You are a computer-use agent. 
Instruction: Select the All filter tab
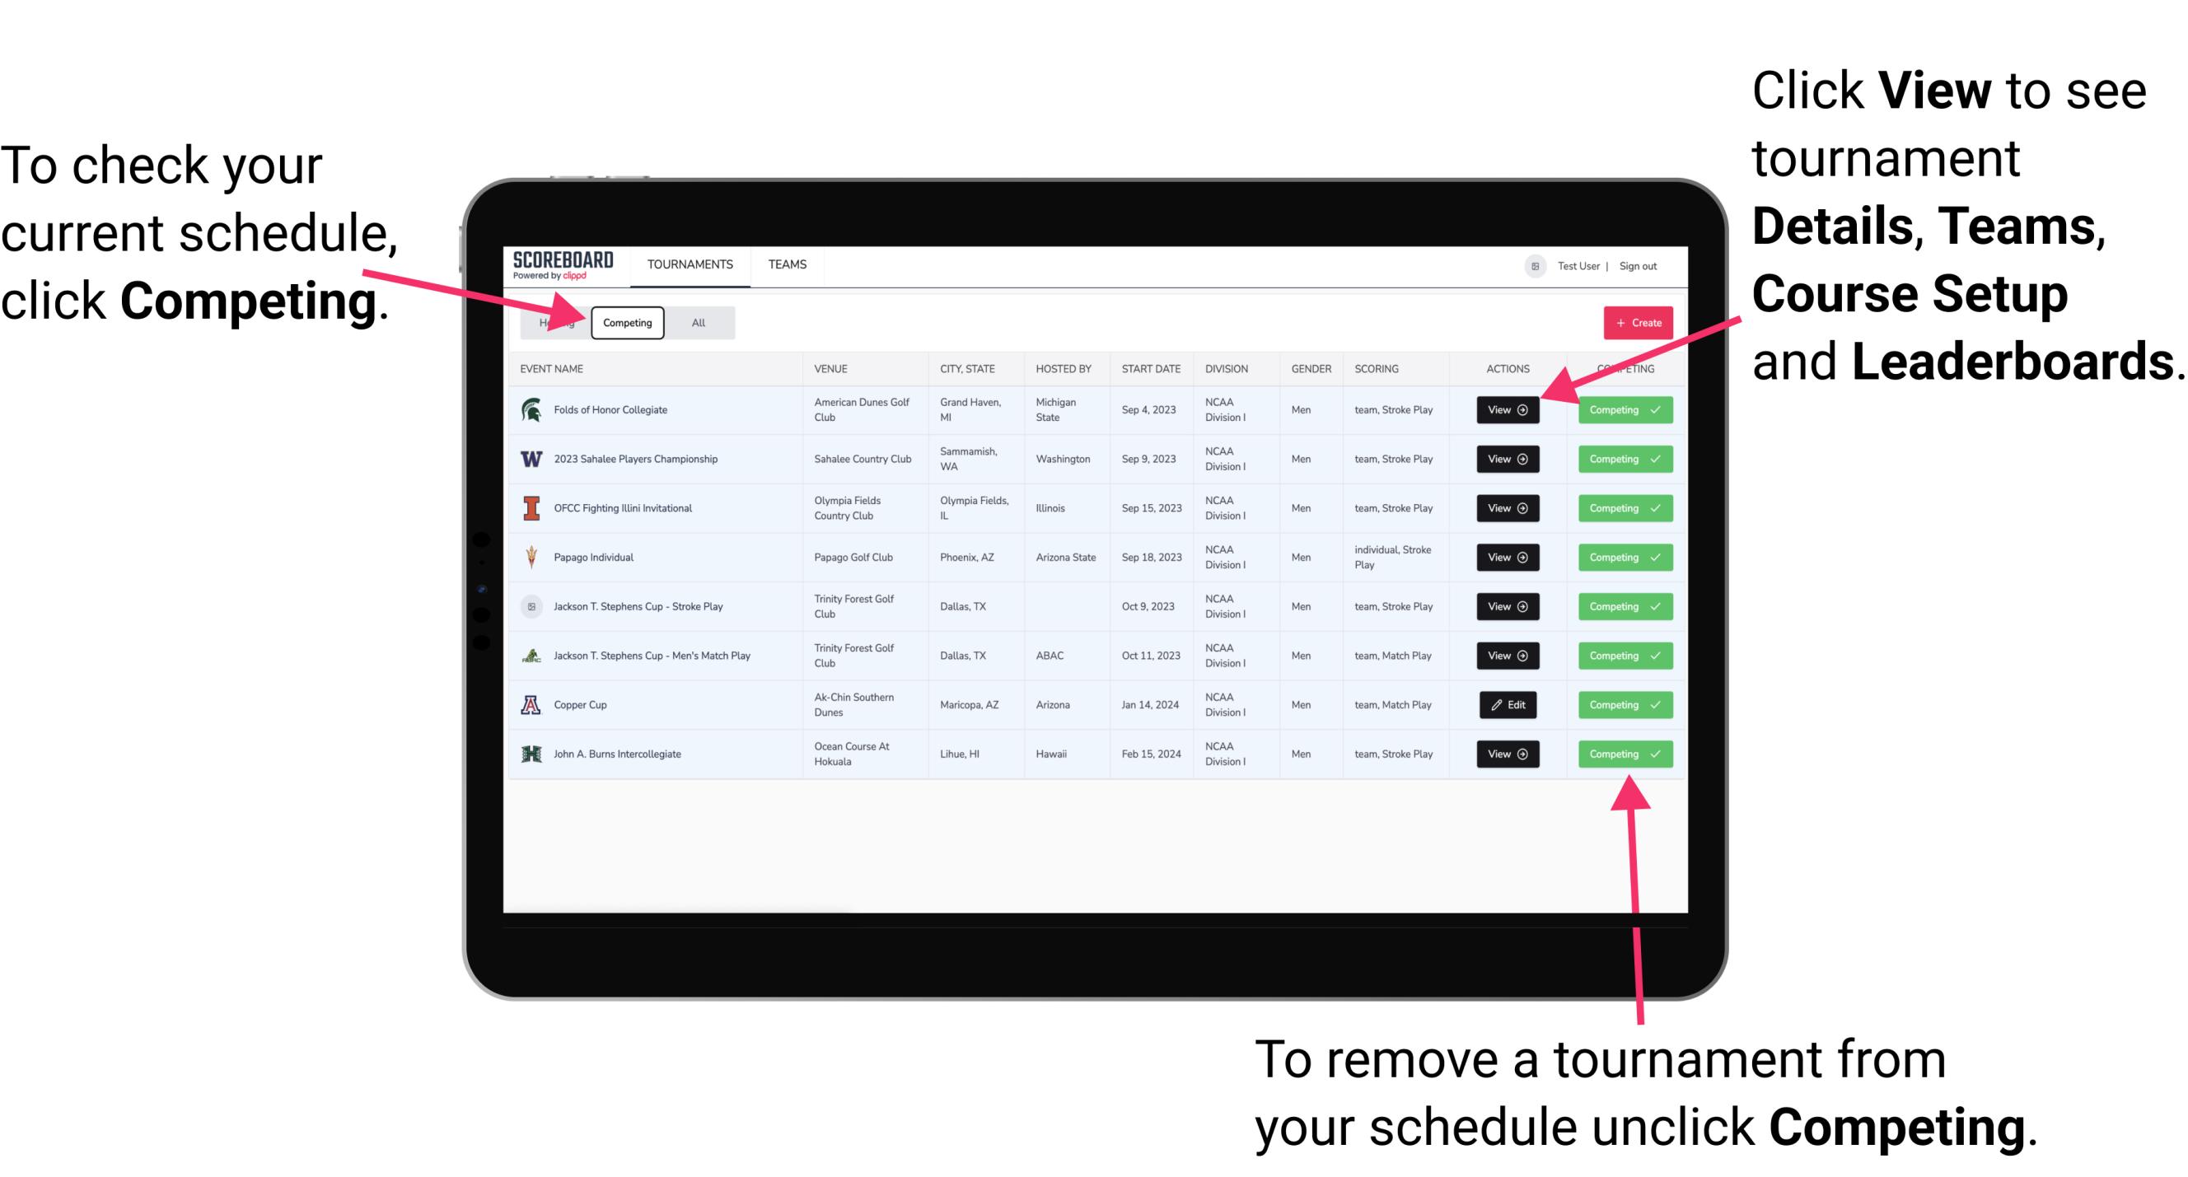click(695, 322)
